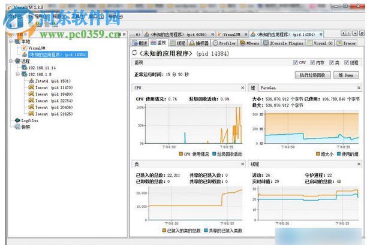This screenshot has height=245, width=367.
Task: Close the pid 6056 document tab
Action: pyautogui.click(x=212, y=35)
